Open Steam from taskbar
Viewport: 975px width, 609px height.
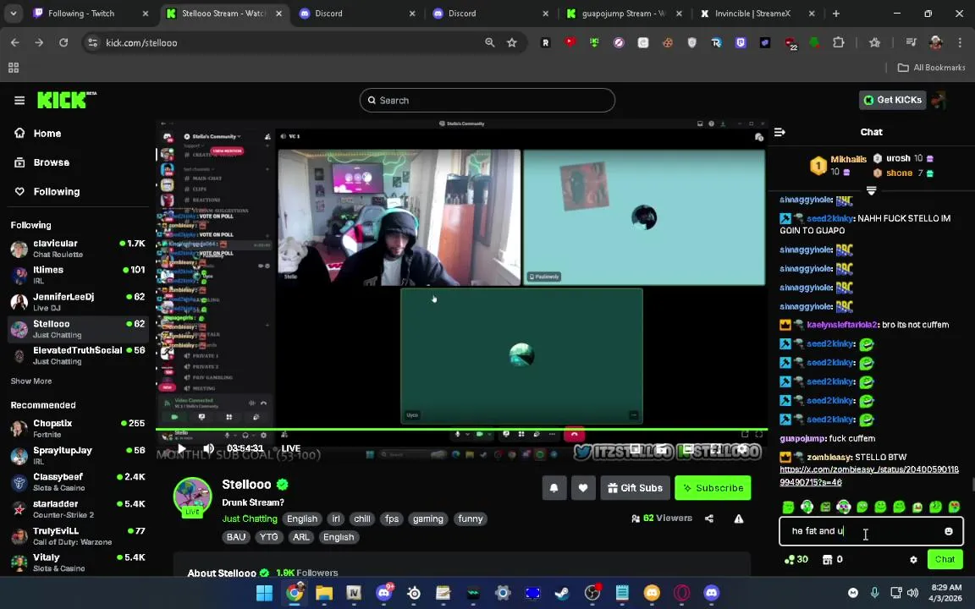coord(562,593)
